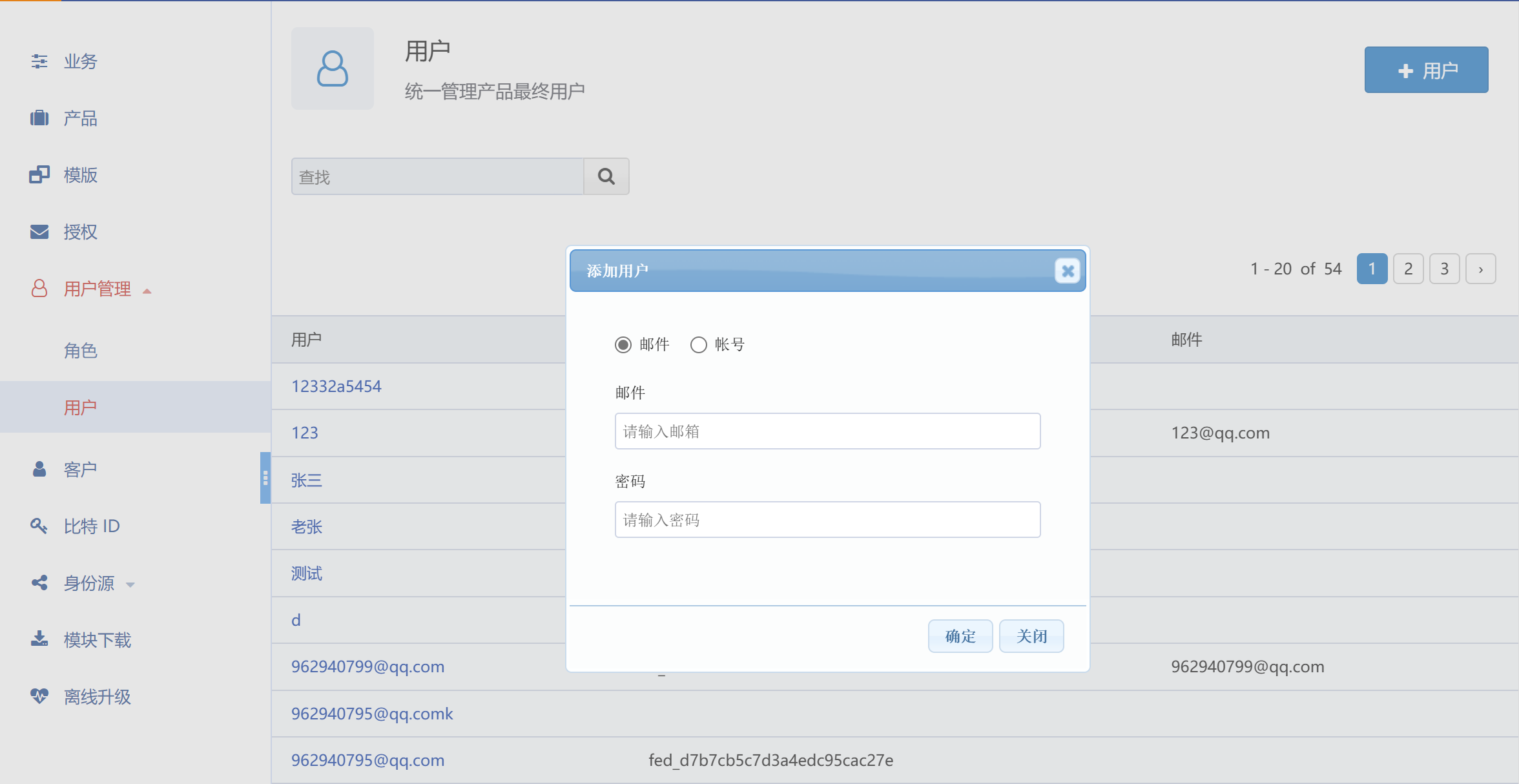Open 模块下载 menu item
Viewport: 1519px width, 784px height.
(x=98, y=640)
